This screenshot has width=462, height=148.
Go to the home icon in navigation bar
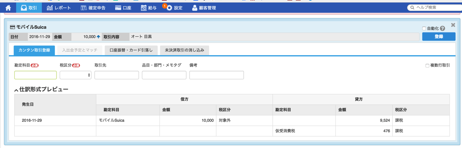pos(8,8)
